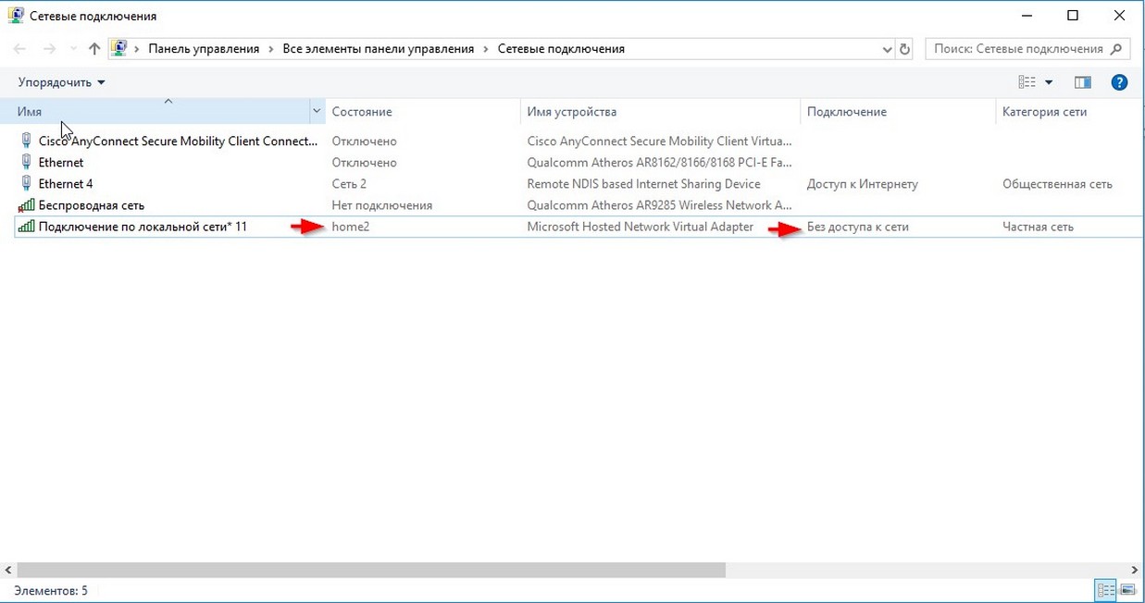
Task: Click Cisco AnyConnect Virtual adapter device cell
Action: tap(659, 142)
